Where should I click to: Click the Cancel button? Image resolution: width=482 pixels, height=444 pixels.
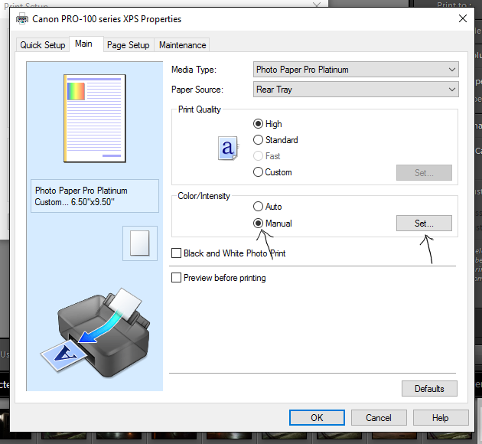379,417
